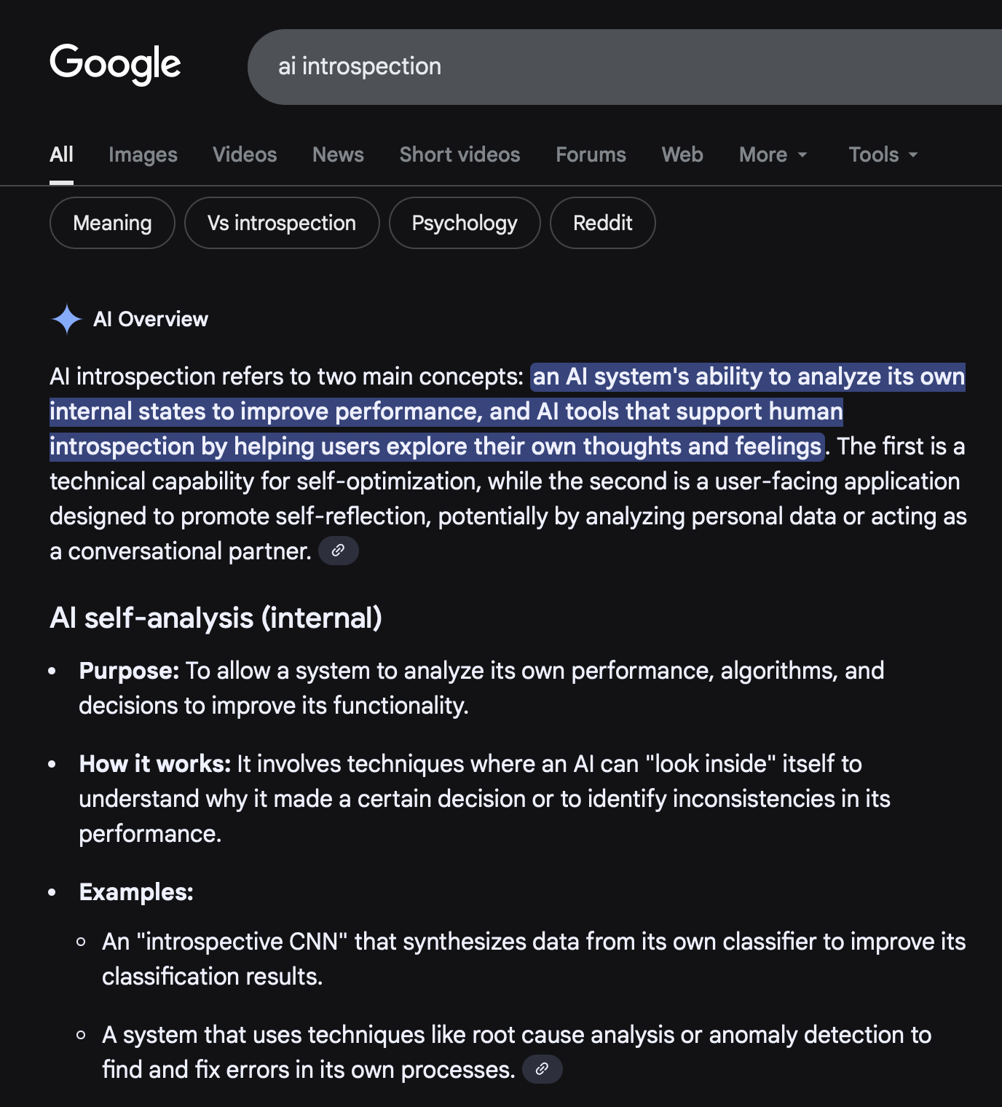The image size is (1002, 1107).
Task: Click the Google logo
Action: click(x=115, y=64)
